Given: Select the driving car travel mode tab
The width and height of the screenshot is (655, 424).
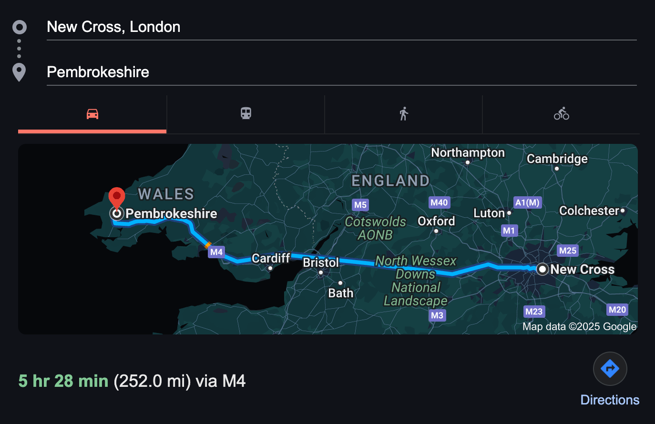Looking at the screenshot, I should pyautogui.click(x=92, y=114).
